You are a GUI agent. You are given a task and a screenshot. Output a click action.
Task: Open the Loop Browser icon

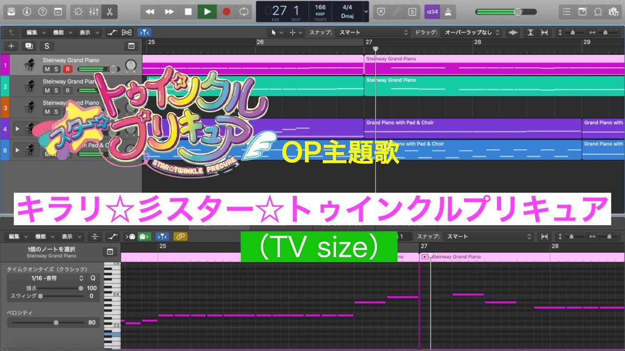coord(598,11)
